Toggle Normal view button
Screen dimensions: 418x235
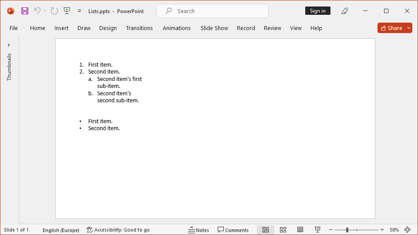[266, 230]
